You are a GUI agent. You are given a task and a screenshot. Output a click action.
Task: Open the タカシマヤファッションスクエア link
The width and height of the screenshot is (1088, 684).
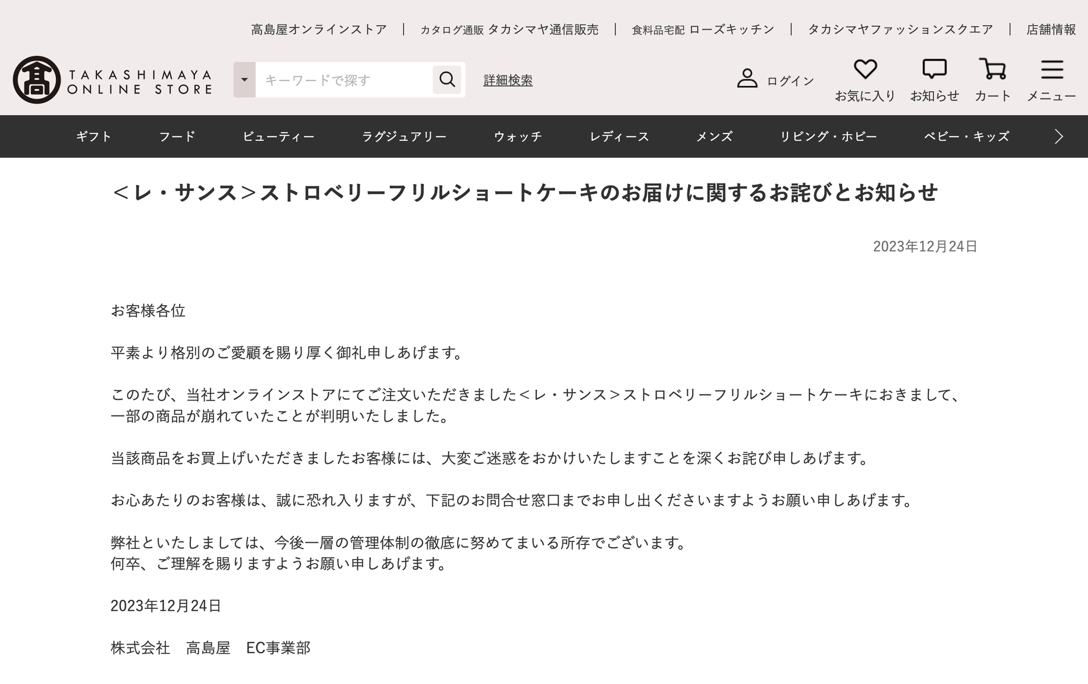point(900,30)
